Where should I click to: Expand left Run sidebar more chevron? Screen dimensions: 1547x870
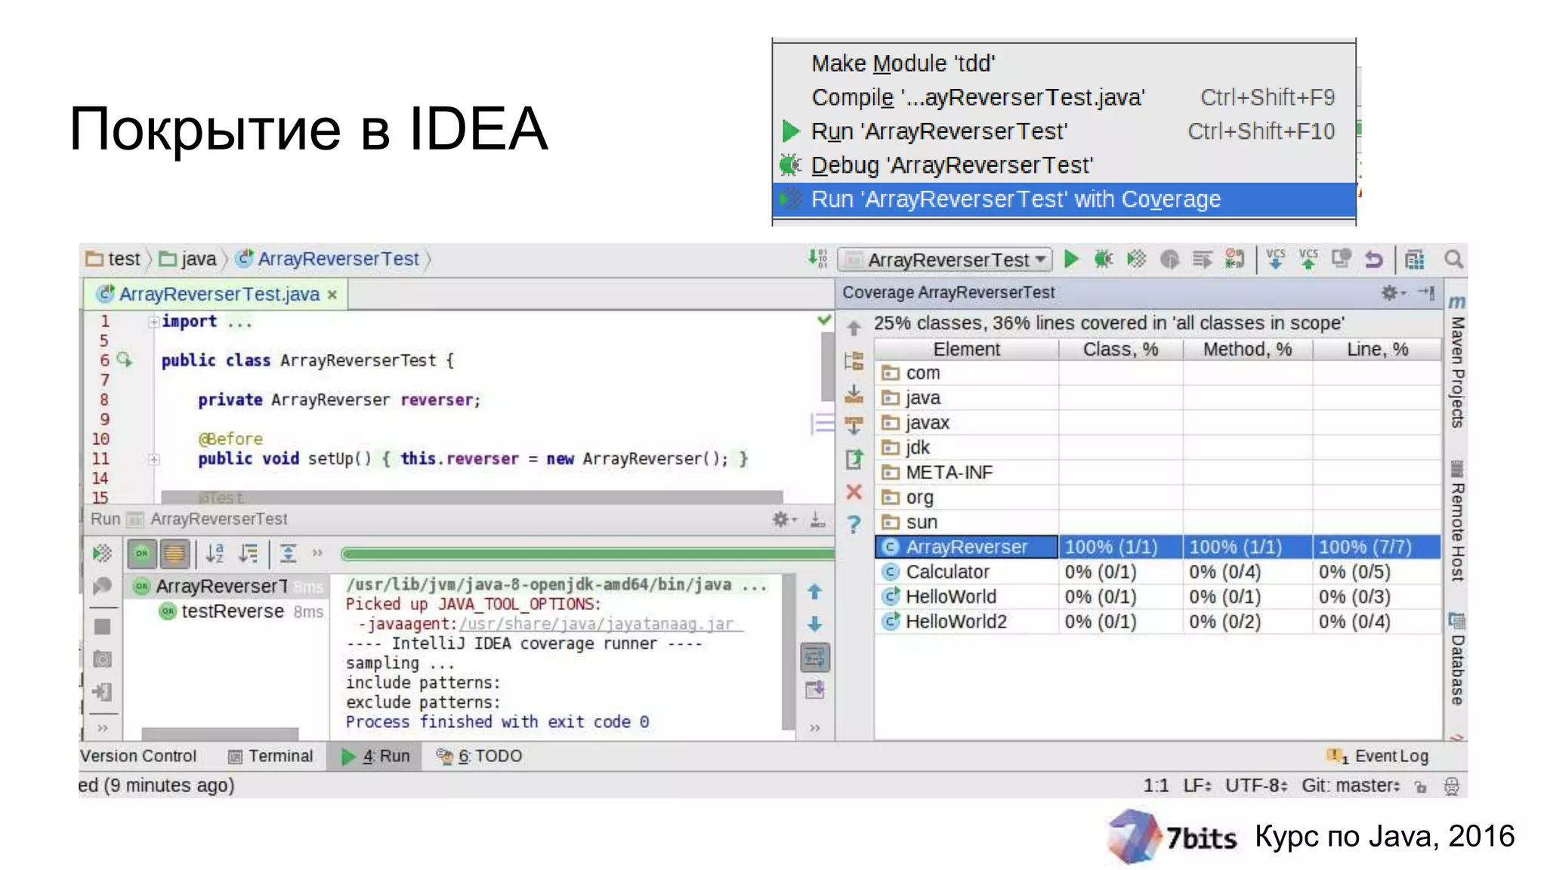(x=102, y=728)
